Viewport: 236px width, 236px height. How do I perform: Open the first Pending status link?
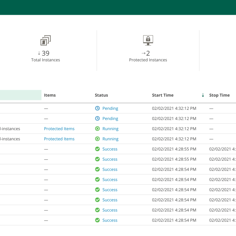click(110, 108)
